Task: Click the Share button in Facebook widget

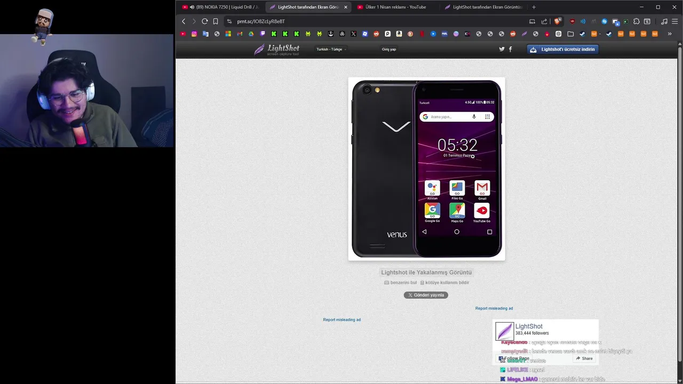Action: (584, 358)
